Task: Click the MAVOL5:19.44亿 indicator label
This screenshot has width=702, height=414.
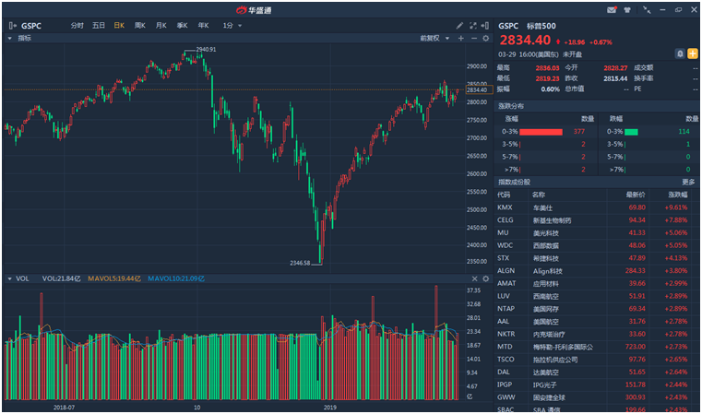Action: click(114, 278)
